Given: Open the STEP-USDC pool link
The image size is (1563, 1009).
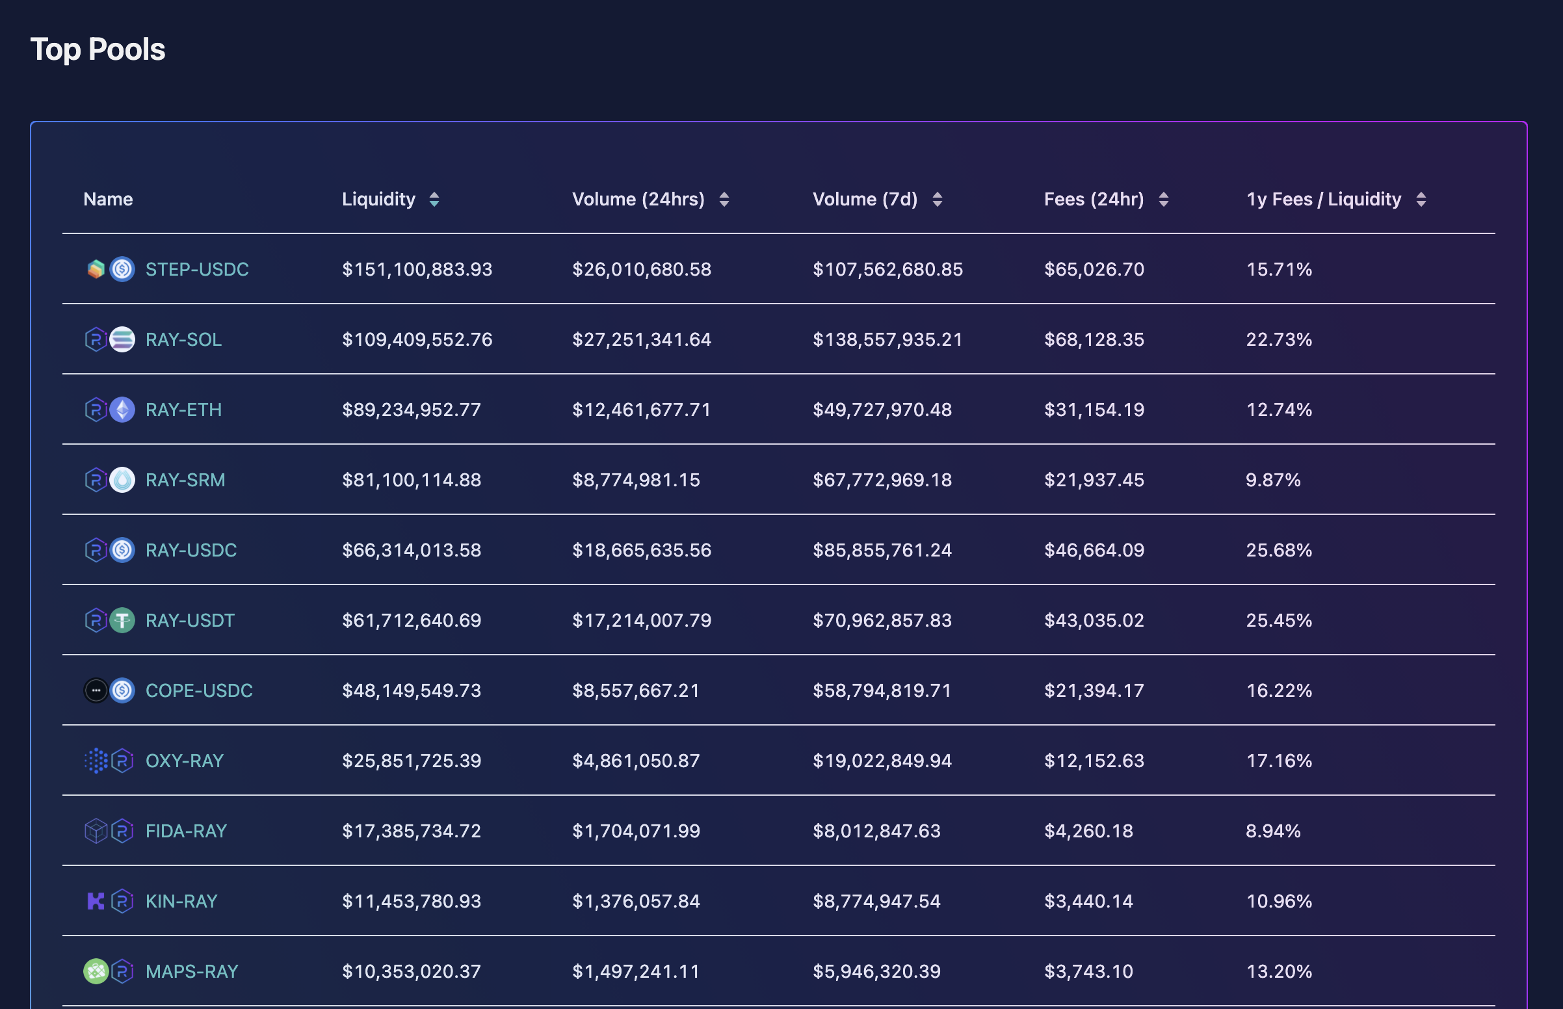Looking at the screenshot, I should point(196,269).
